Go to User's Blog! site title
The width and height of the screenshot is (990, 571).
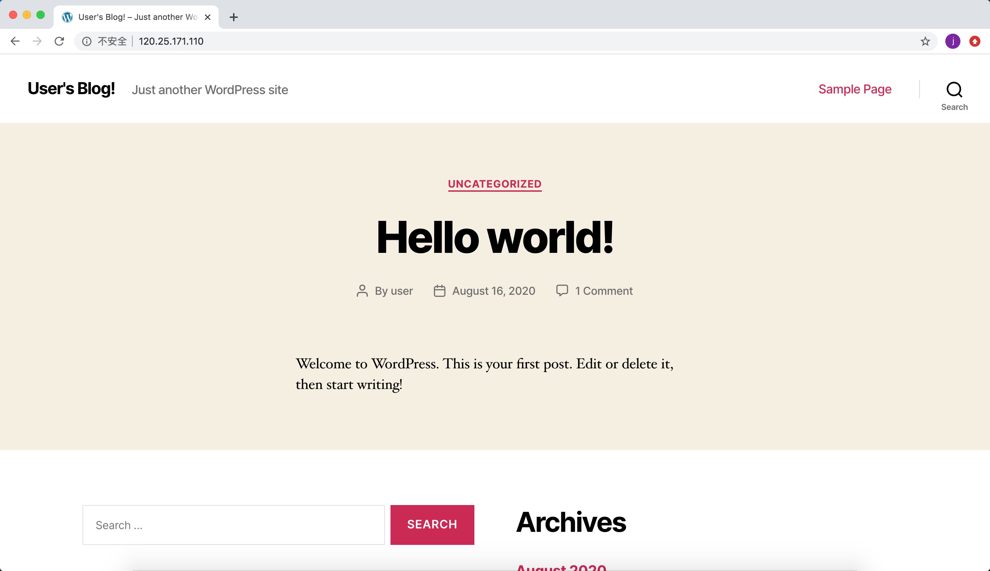[x=71, y=89]
